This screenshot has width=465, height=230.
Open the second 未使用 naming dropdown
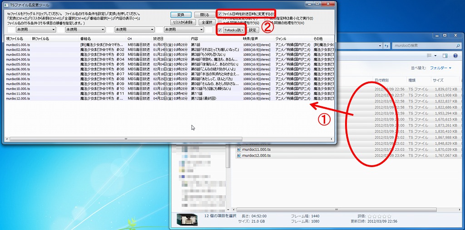85,29
